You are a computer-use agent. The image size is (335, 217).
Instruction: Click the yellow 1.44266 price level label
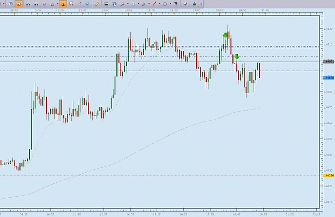328,175
